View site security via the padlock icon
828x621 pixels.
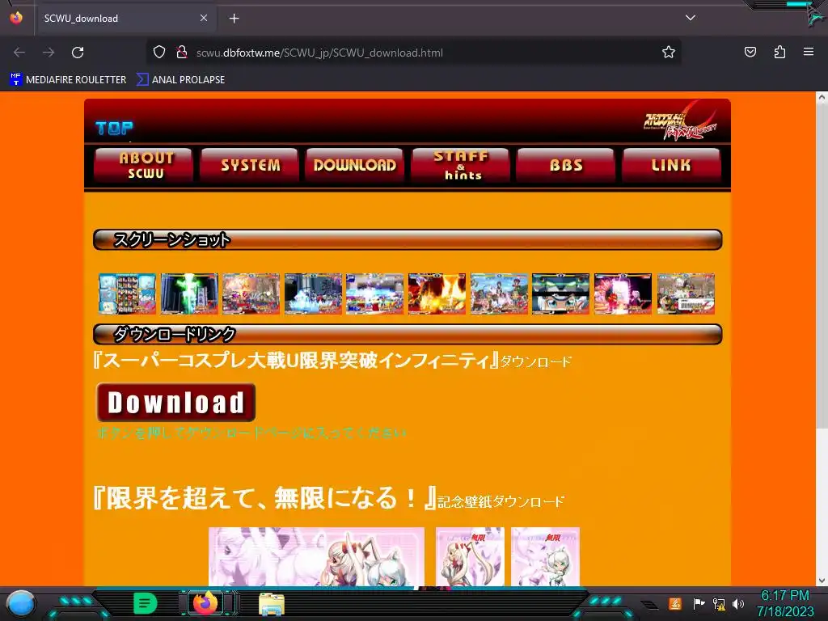[x=182, y=53]
